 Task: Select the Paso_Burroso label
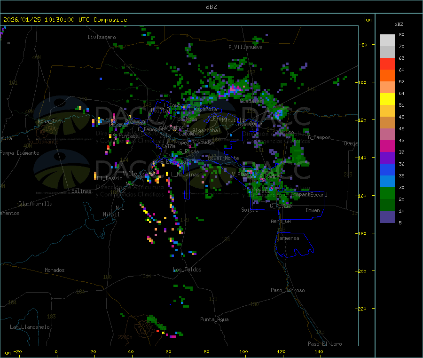coord(288,290)
